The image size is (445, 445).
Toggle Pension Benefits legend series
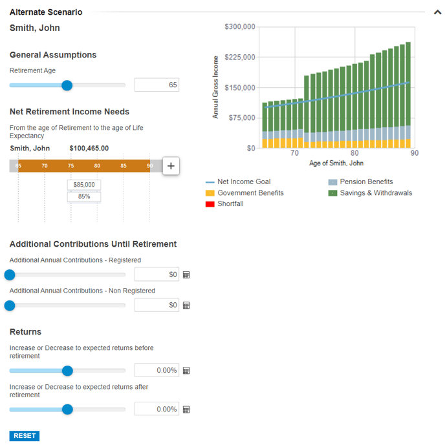point(360,182)
